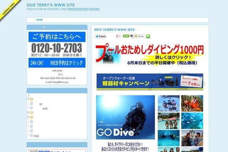Click the 24h OK WEB予約はクリック button
This screenshot has height=152, width=228.
point(57,63)
